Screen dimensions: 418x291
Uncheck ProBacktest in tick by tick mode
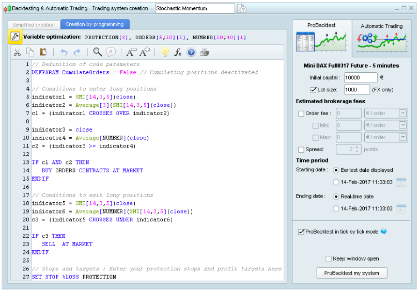[301, 232]
